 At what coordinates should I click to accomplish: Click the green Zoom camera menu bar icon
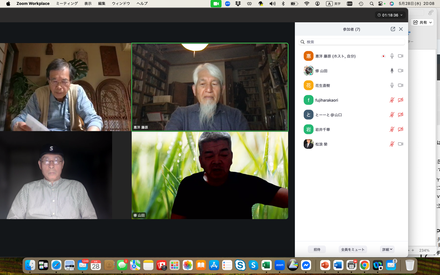click(216, 3)
